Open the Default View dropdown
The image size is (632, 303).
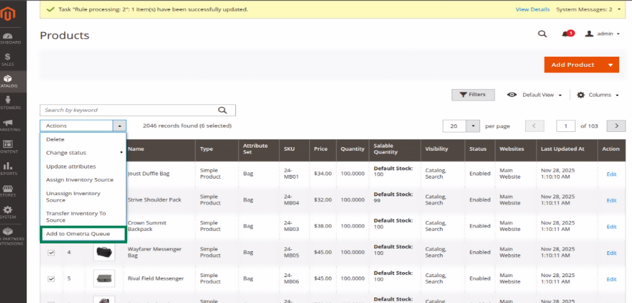coord(535,95)
